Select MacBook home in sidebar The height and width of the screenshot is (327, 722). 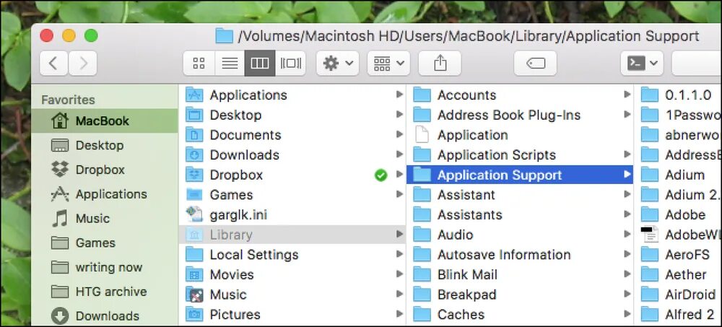tap(105, 121)
